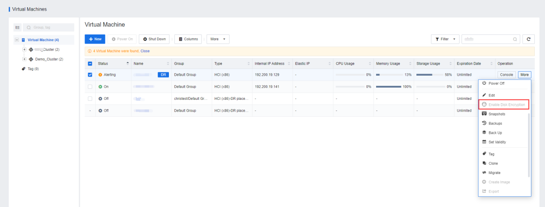
Task: Click the orange Alerting status icon
Action: [100, 75]
